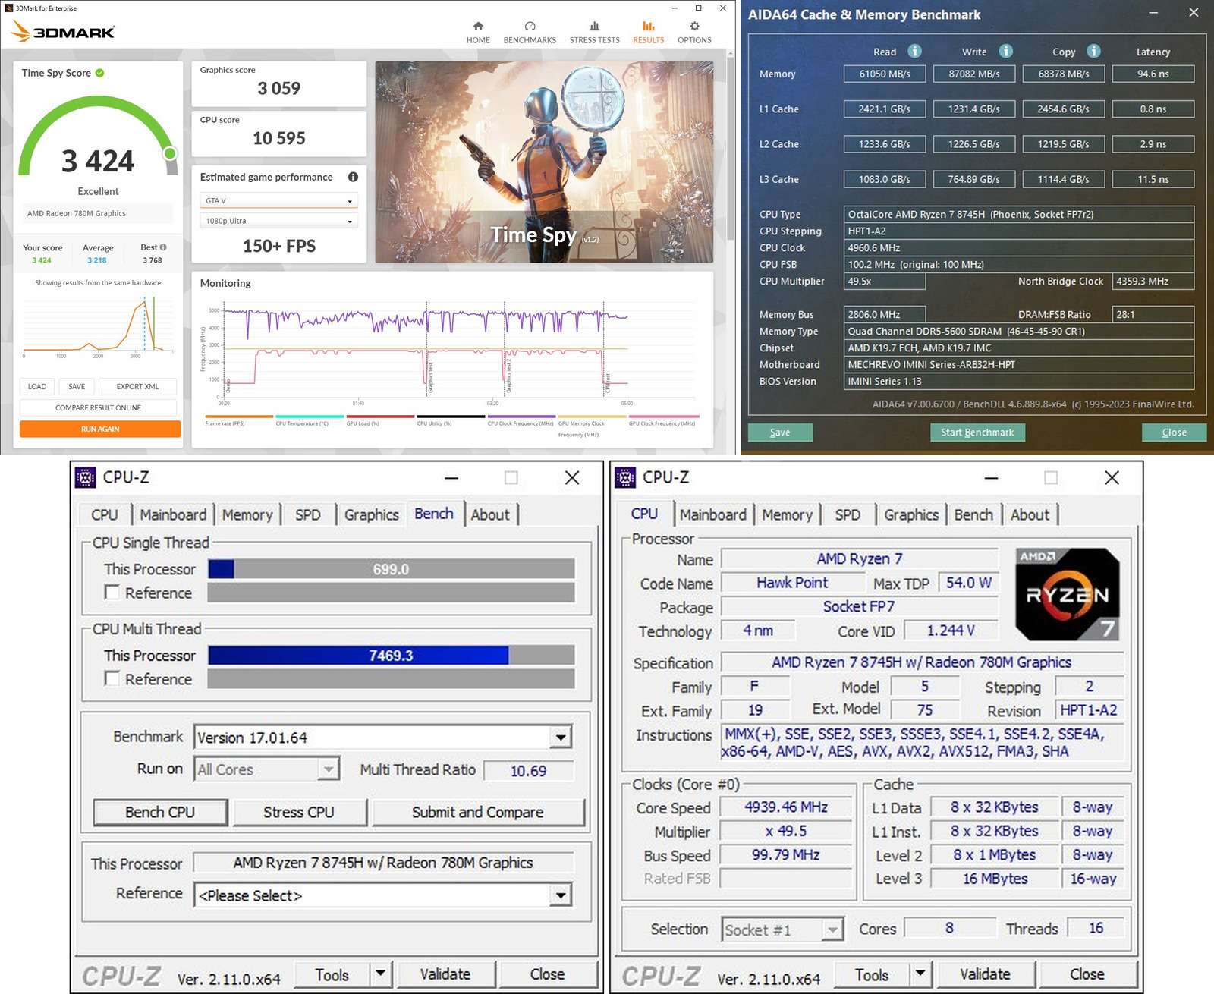The width and height of the screenshot is (1214, 994).
Task: Click Save button in AIDA64 window
Action: [780, 433]
